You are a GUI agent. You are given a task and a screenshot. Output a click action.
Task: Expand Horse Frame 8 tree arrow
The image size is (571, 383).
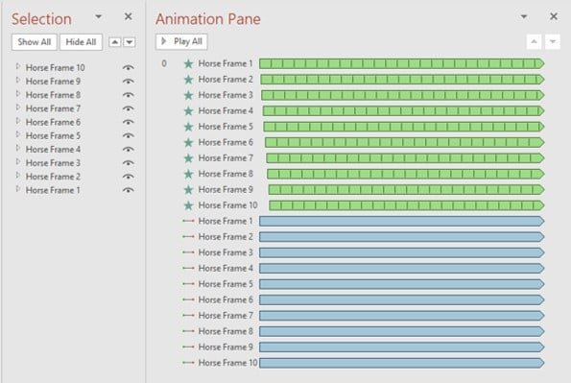[x=18, y=94]
